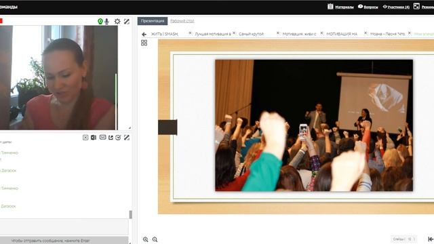Expand the video panel to fullscreen
The image size is (434, 244).
point(127,21)
